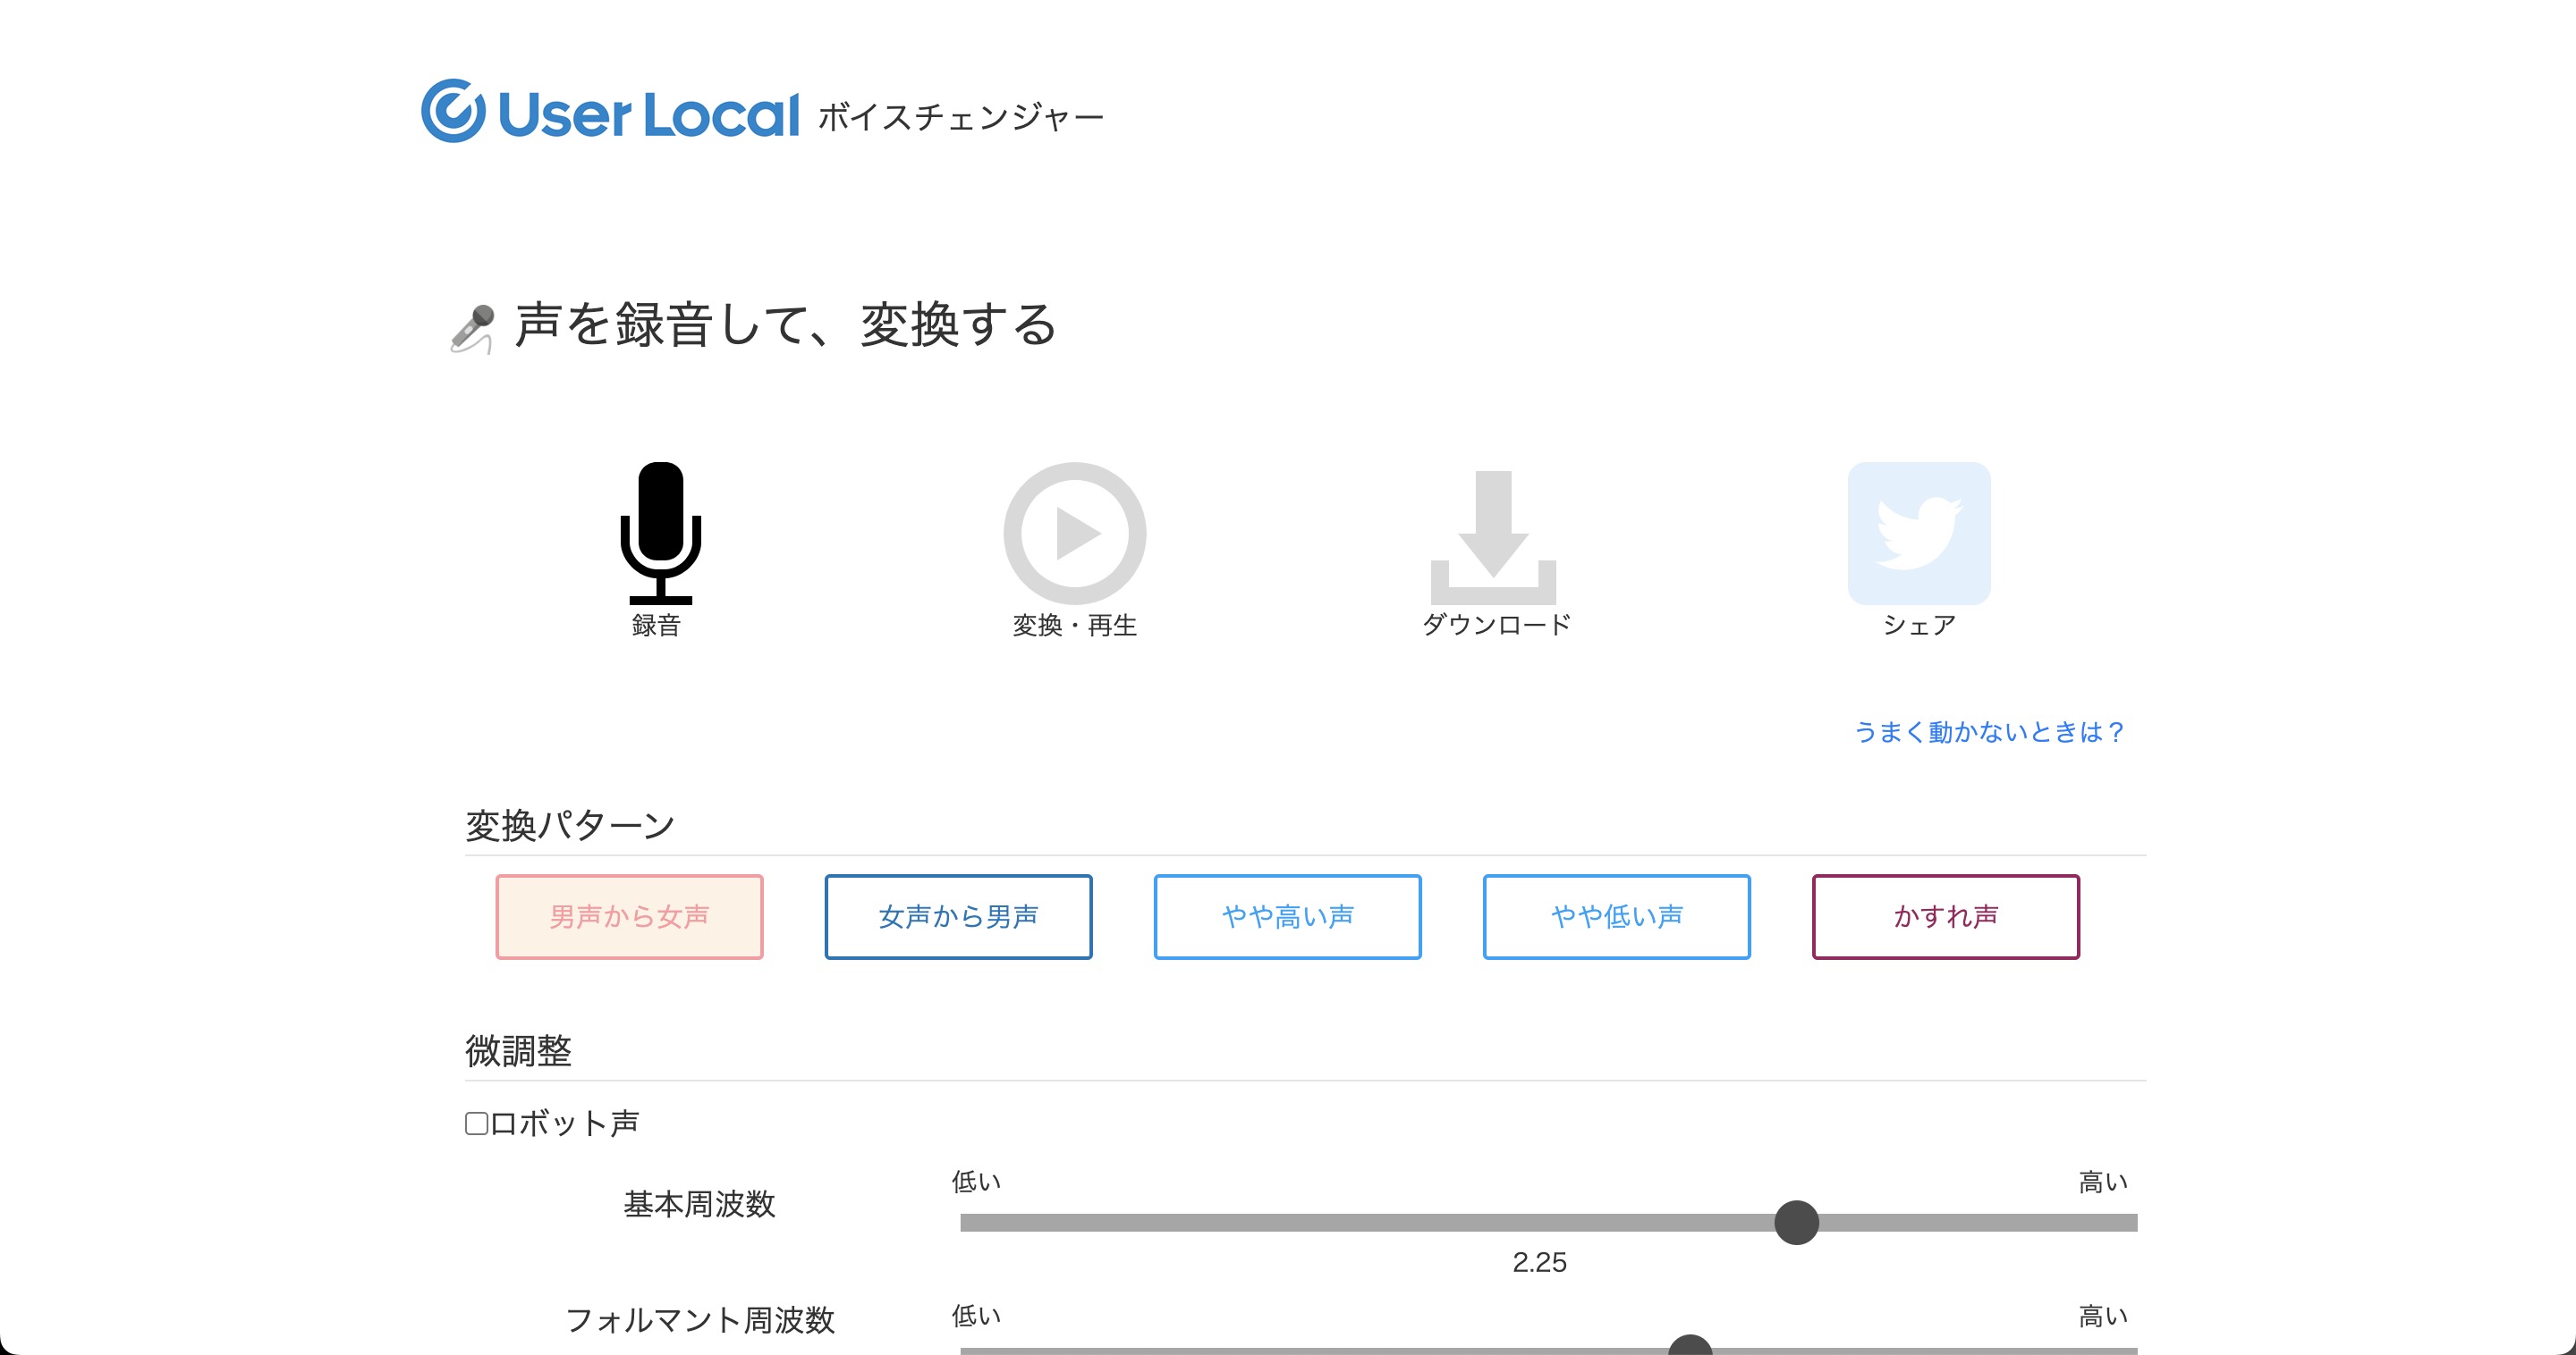
Task: Click the Twitter bird シェア icon
Action: [1918, 533]
